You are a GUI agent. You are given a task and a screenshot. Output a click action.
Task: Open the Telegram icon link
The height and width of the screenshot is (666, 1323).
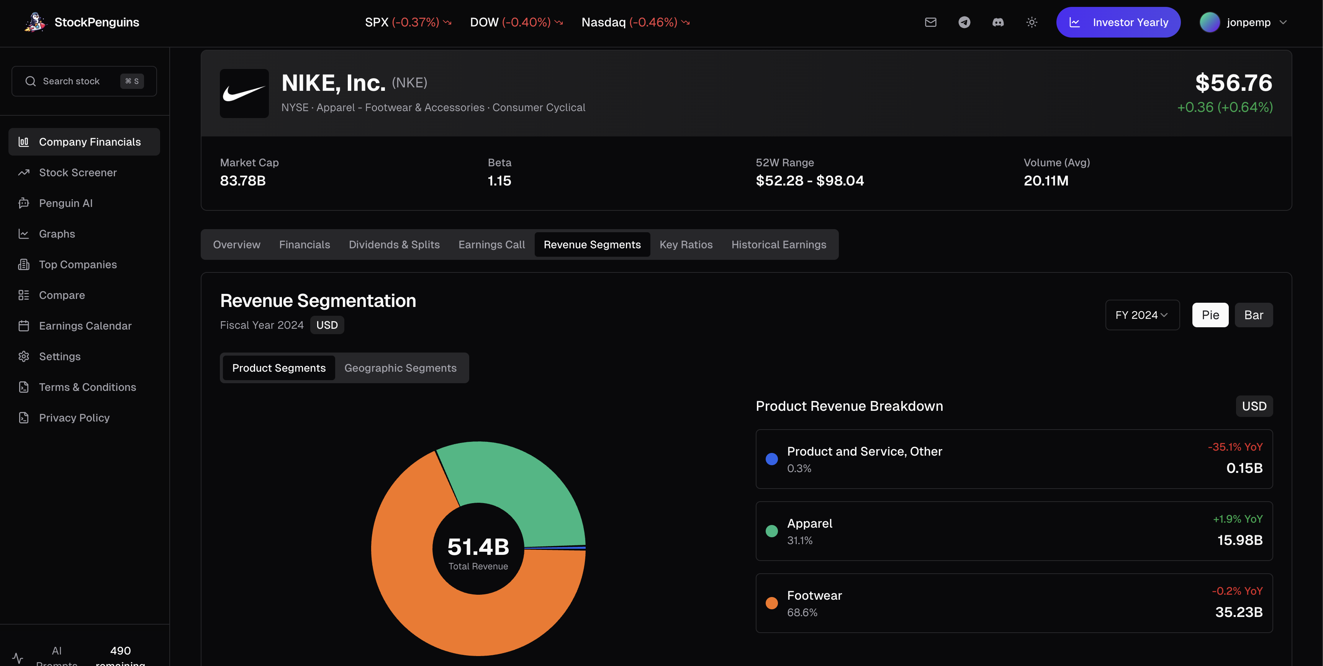pyautogui.click(x=964, y=22)
